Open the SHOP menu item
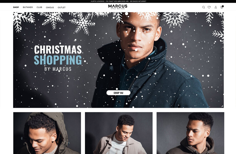This screenshot has width=236, height=154. coord(16,7)
